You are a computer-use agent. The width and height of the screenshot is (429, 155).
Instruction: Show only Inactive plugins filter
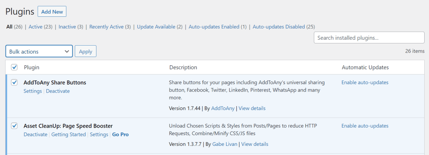point(67,27)
